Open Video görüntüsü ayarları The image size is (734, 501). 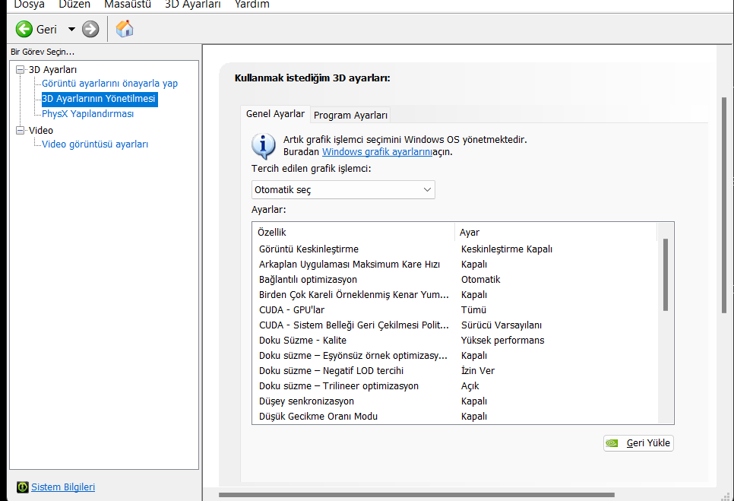[95, 144]
